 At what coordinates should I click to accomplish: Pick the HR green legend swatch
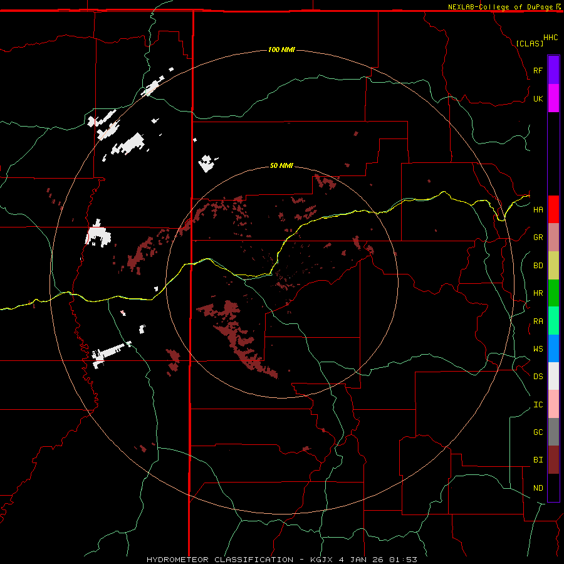[553, 293]
